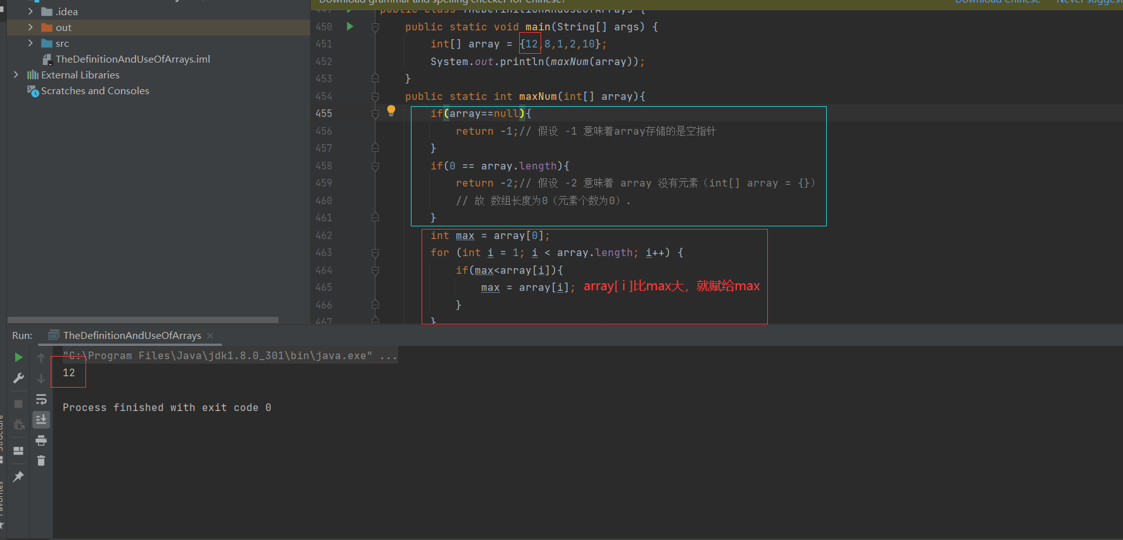The height and width of the screenshot is (540, 1123).
Task: Select the out folder row
Action: (158, 27)
